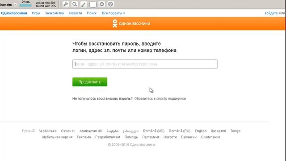Select Русский language
286x161 pixels.
pos(28,131)
